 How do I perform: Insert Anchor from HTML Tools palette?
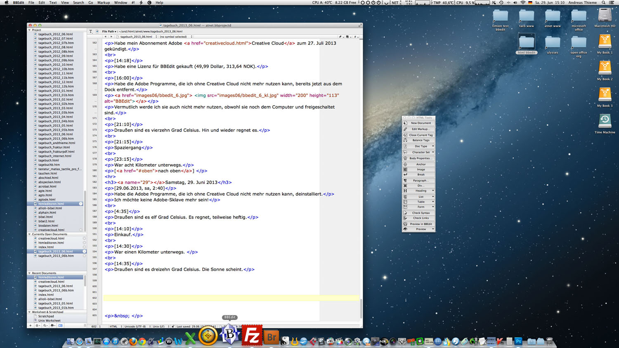point(418,165)
